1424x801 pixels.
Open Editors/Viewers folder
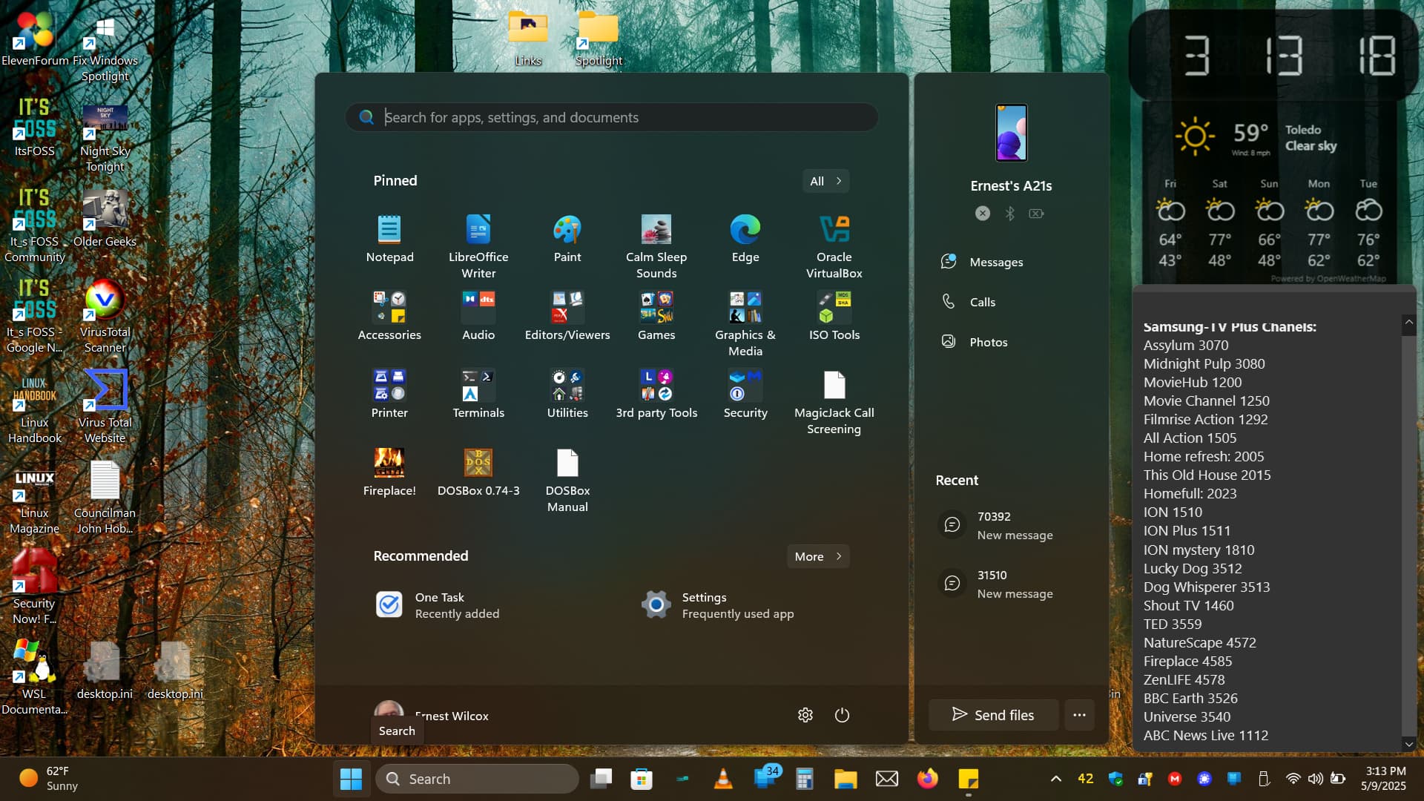click(x=567, y=316)
